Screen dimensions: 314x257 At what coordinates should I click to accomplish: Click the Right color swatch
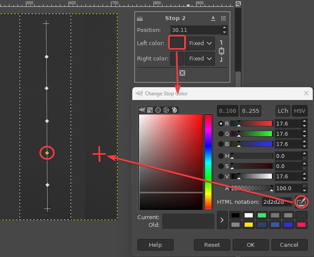(x=177, y=58)
